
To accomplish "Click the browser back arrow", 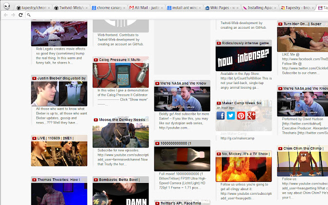I will (6, 15).
